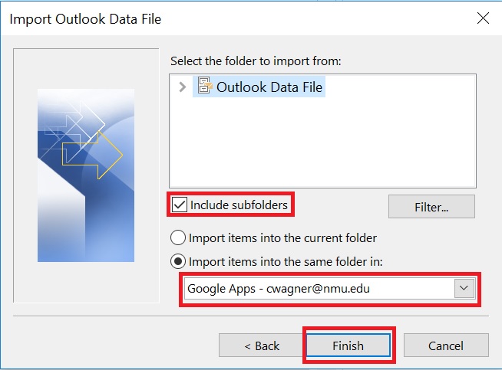Click the Outlook Data File icon
The image size is (502, 370).
pos(203,87)
